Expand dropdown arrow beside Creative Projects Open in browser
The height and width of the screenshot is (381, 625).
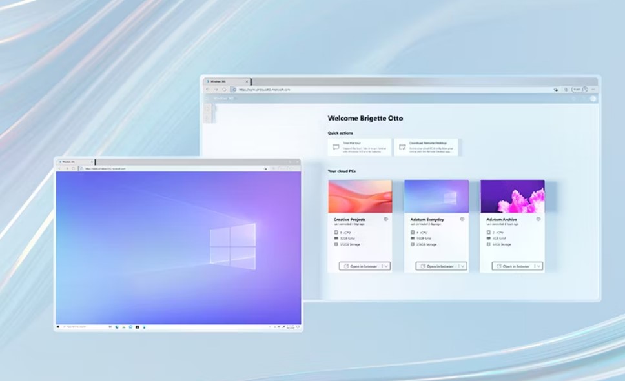[x=386, y=266]
